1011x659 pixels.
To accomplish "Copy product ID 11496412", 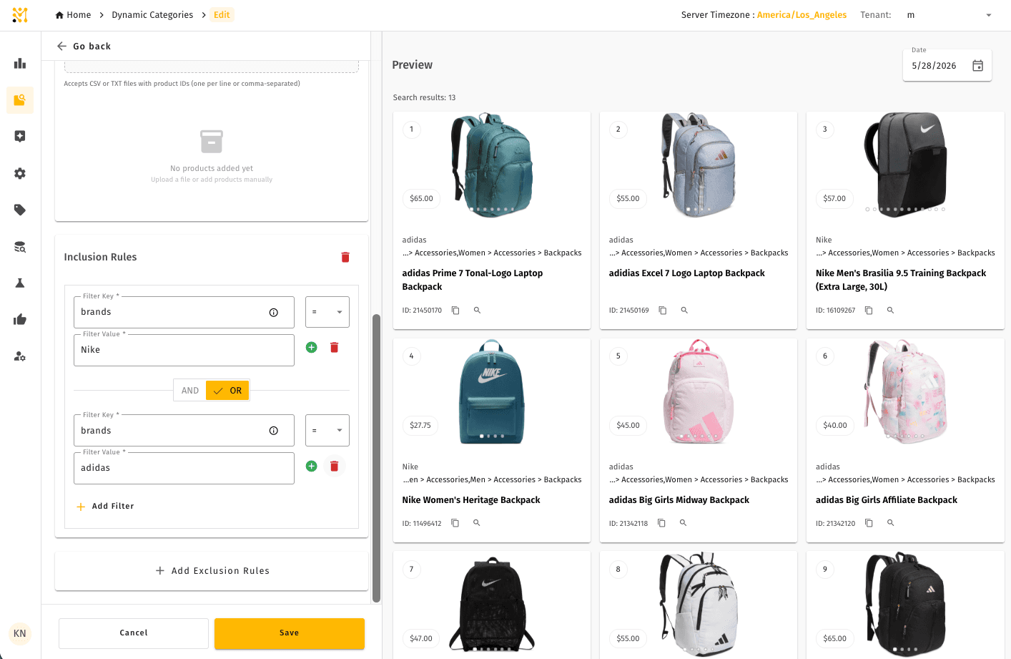I will (x=455, y=523).
